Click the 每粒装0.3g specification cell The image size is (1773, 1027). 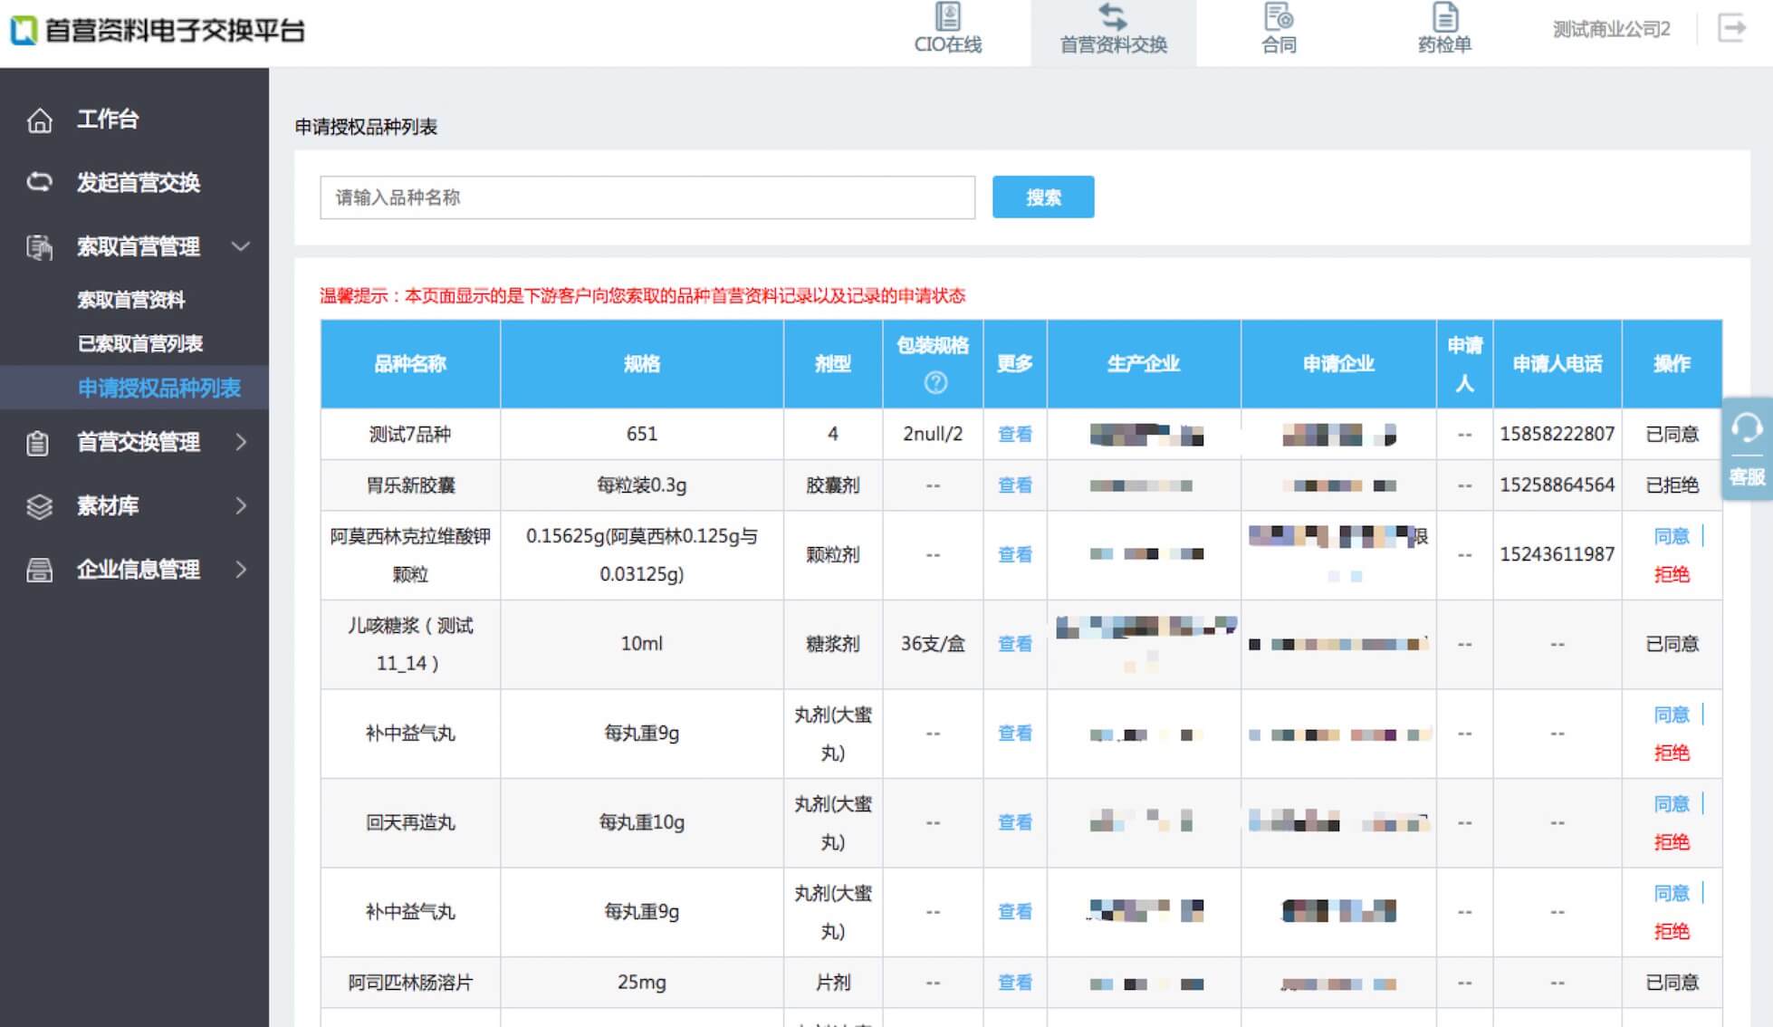(642, 485)
